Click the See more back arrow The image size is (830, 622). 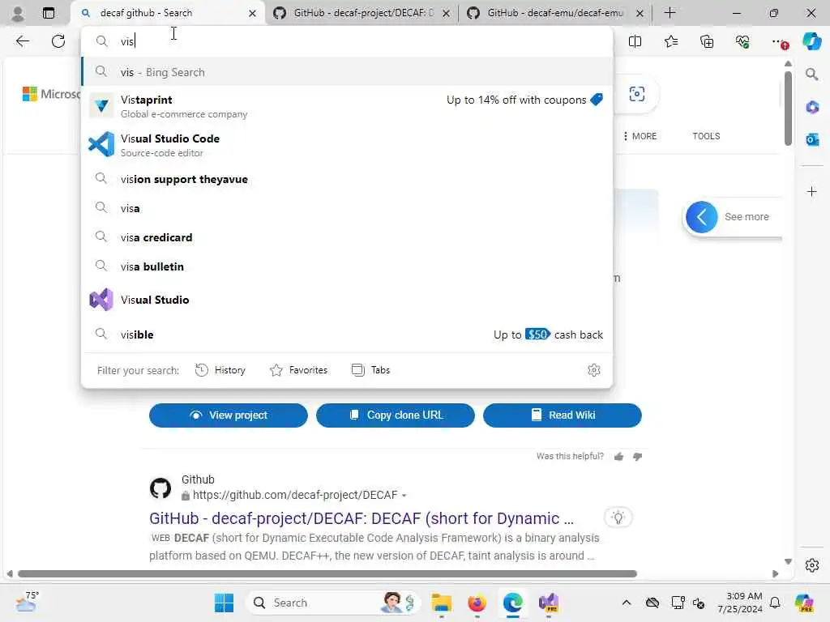coord(701,217)
